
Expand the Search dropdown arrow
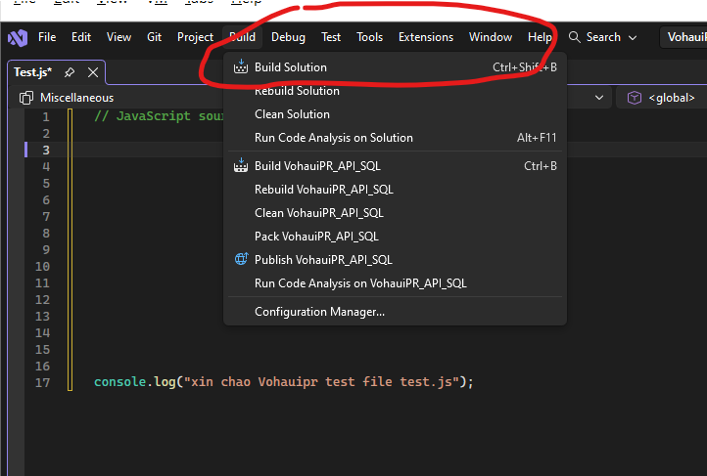point(632,37)
